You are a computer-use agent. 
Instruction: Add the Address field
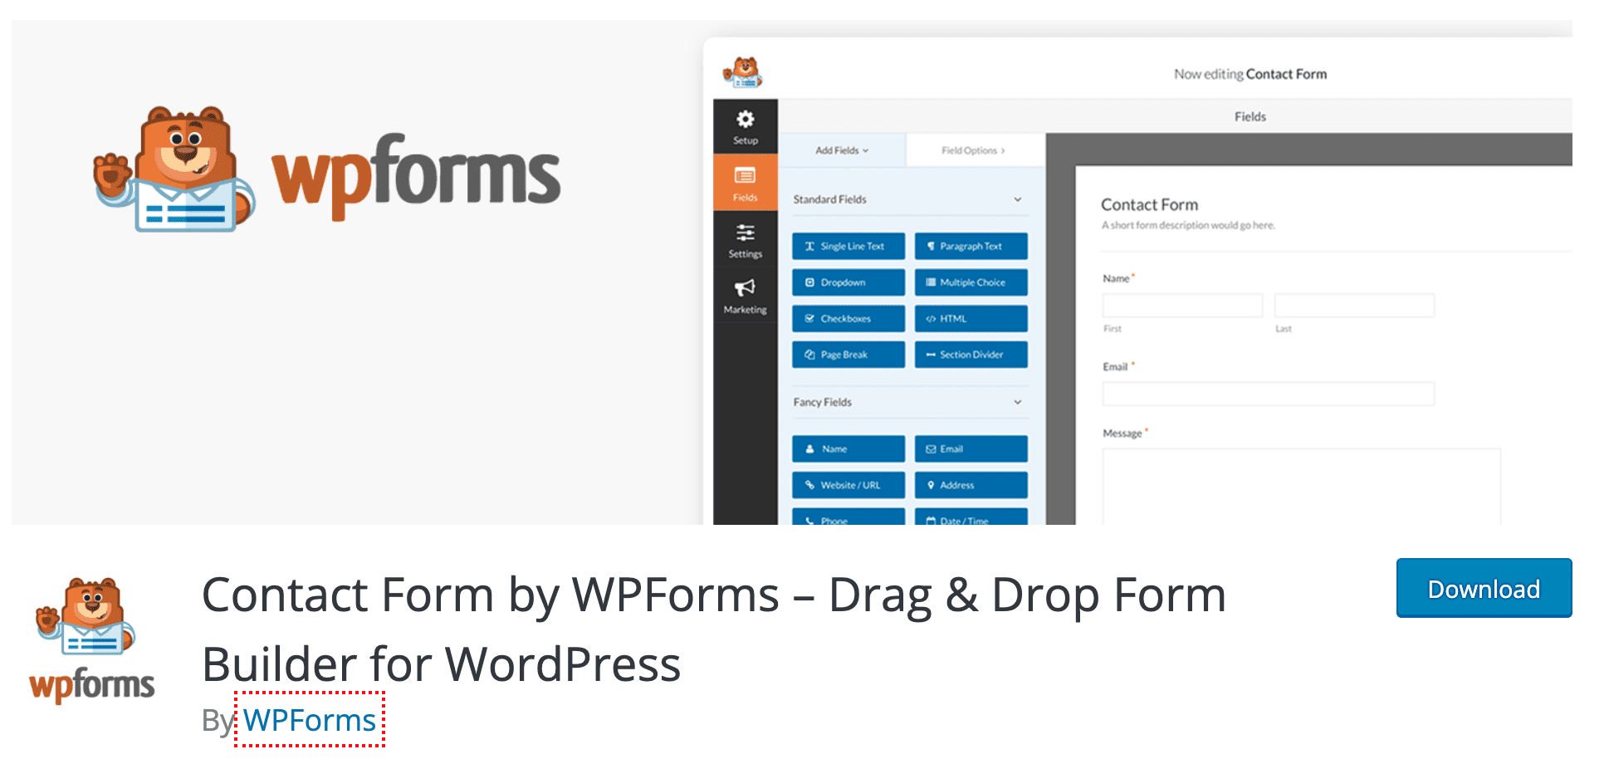pyautogui.click(x=971, y=485)
